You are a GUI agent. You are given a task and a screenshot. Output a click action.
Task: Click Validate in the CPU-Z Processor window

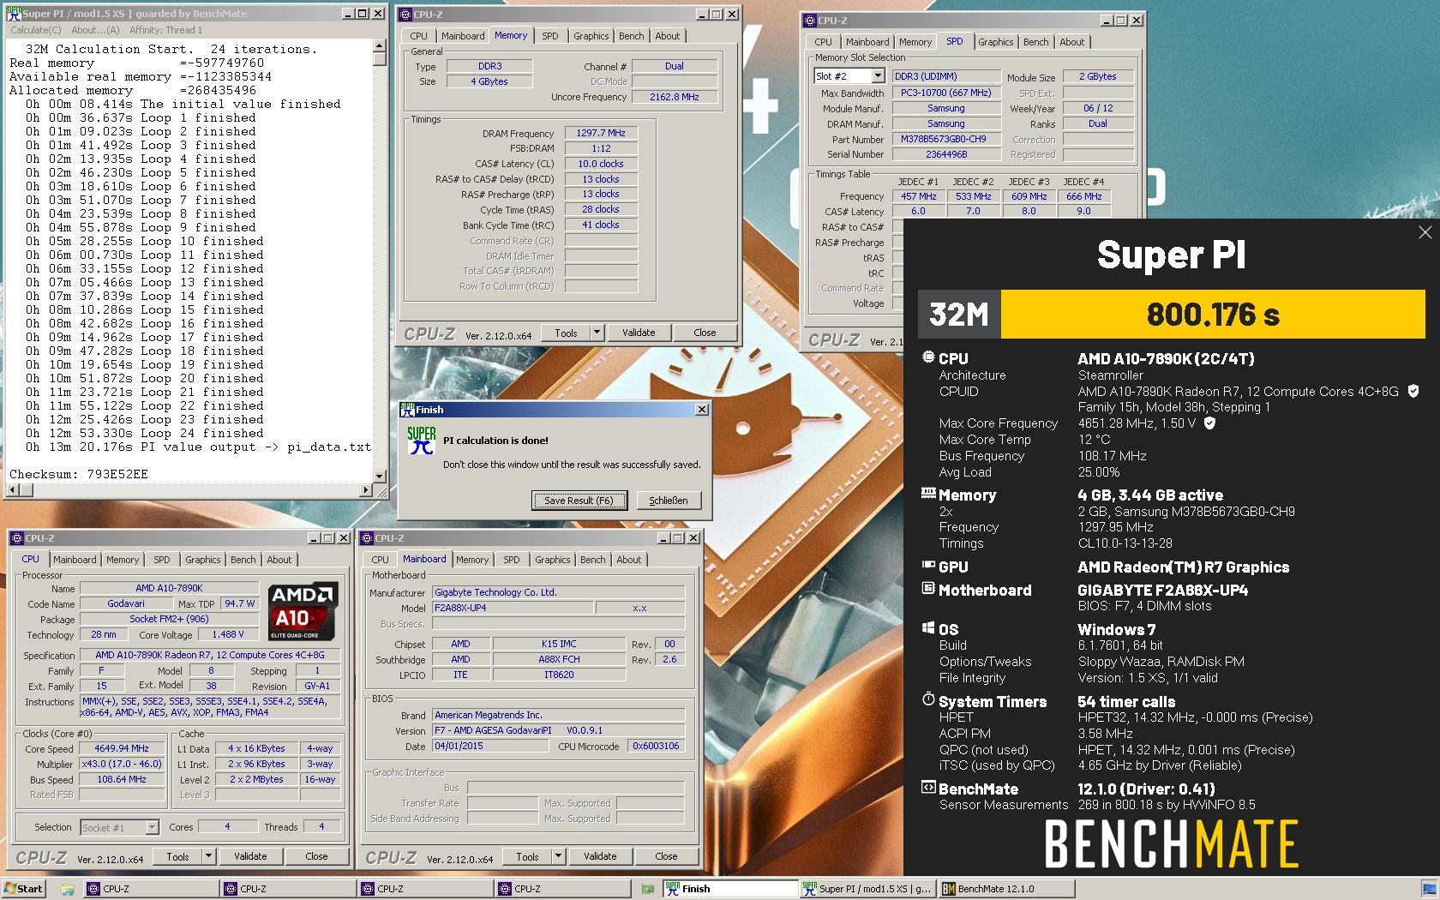(x=250, y=856)
